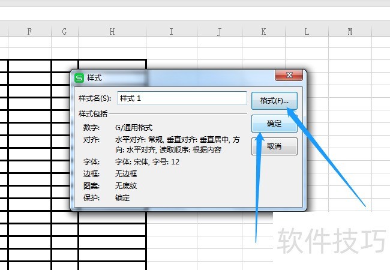Close the 样式 dialog window
The image size is (390, 270).
click(x=289, y=75)
